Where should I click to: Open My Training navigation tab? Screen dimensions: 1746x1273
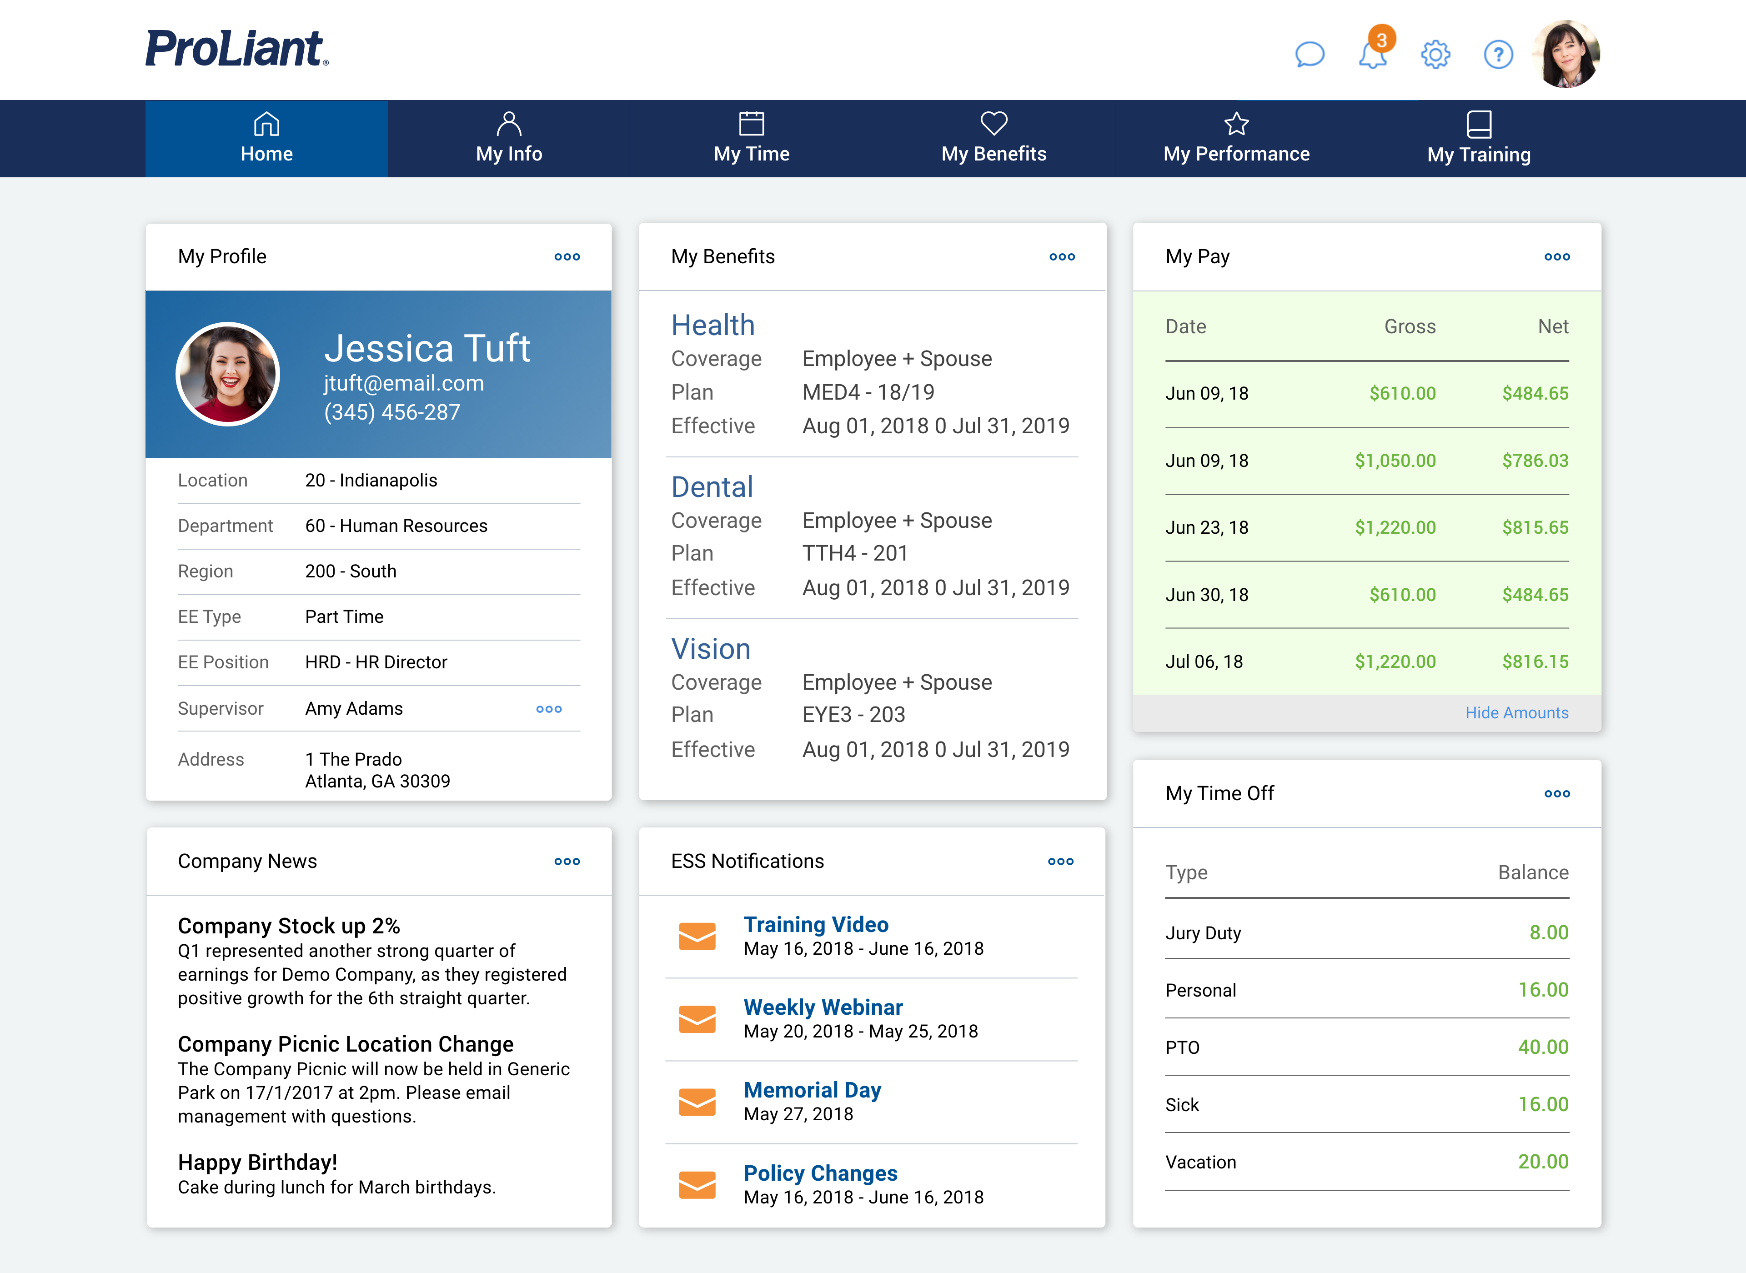1478,139
